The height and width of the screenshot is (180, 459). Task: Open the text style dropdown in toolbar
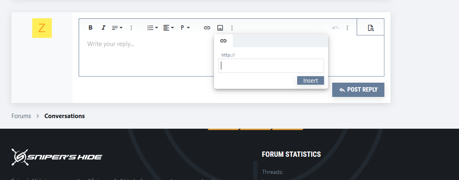(x=117, y=28)
